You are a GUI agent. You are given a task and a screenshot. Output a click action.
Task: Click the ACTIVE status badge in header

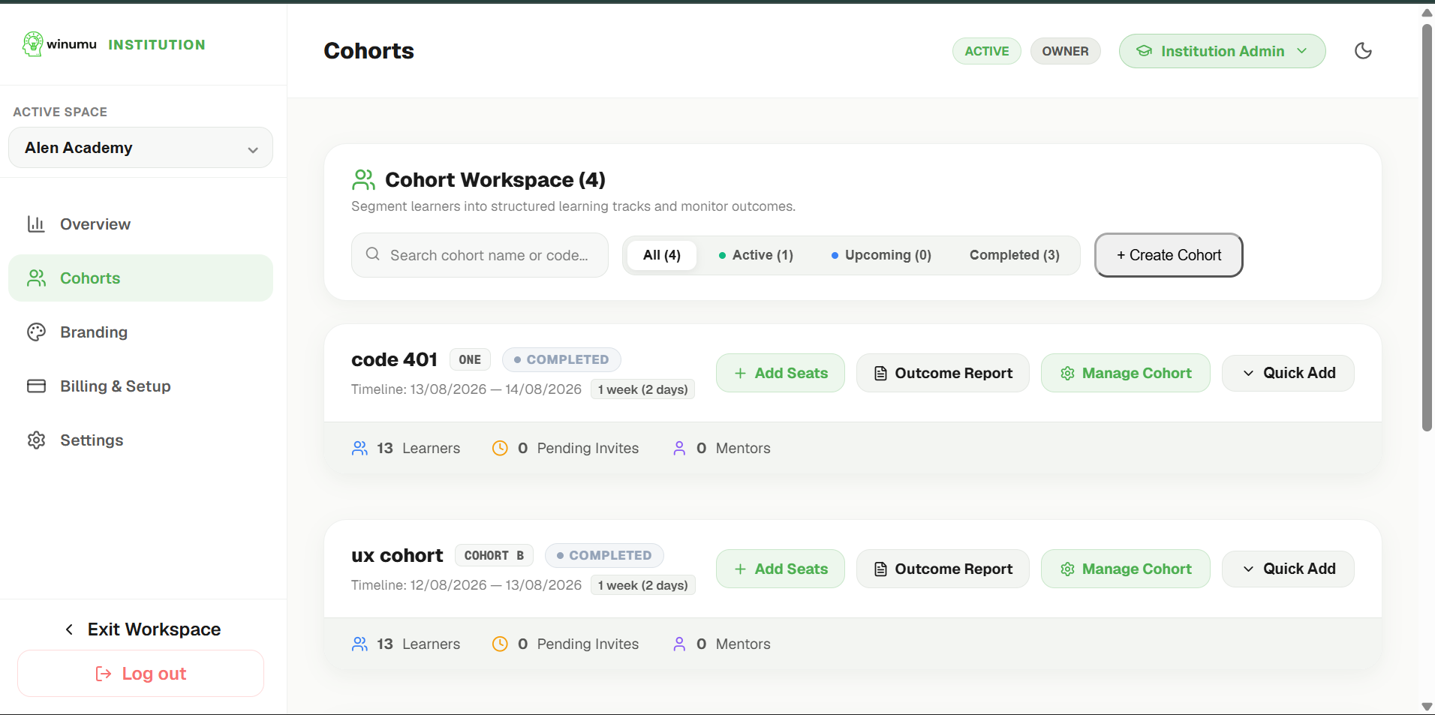986,51
